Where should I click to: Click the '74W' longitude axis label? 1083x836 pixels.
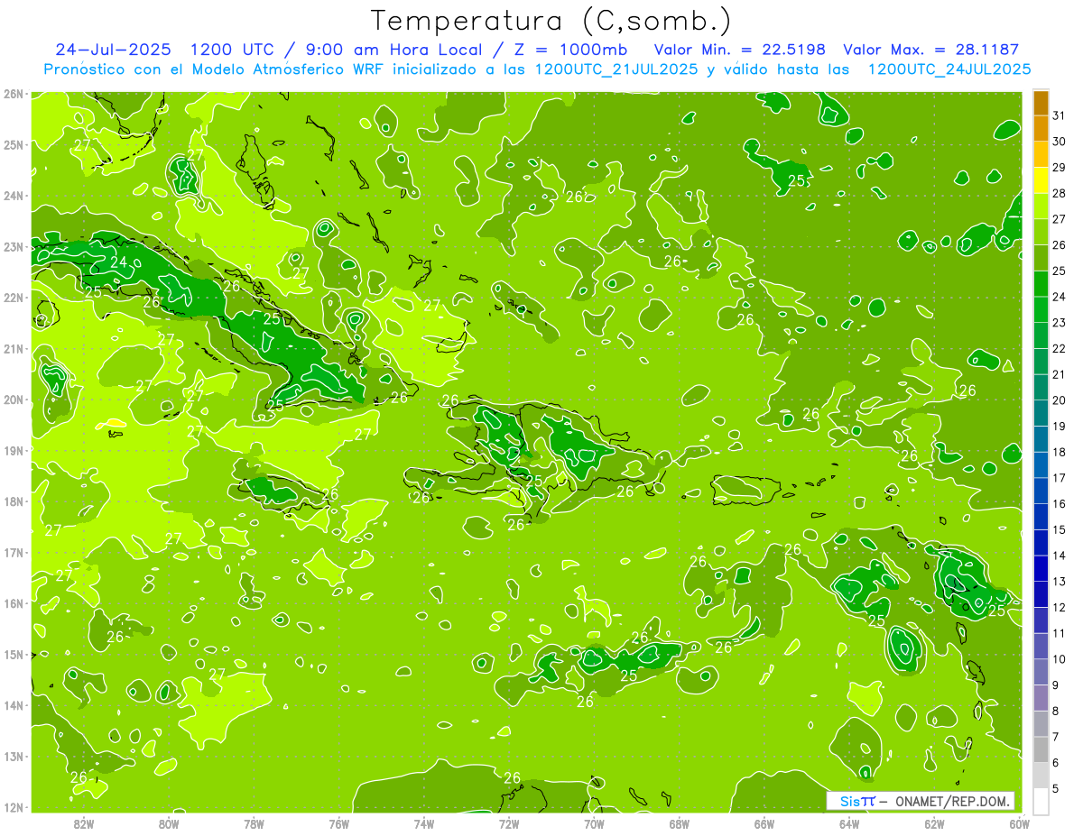(x=424, y=823)
